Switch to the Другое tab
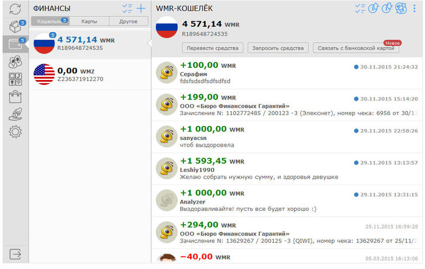Screen dimensions: 425x269 pyautogui.click(x=129, y=21)
